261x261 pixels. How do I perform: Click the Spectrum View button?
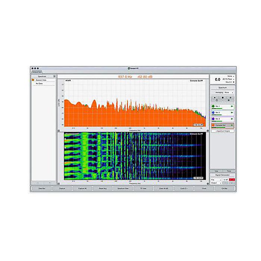123,189
